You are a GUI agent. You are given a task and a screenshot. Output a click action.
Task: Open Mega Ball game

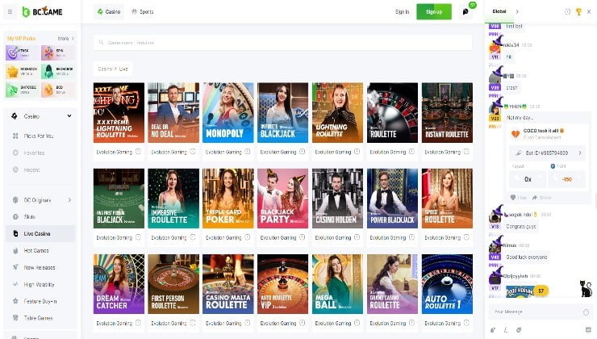click(x=338, y=284)
